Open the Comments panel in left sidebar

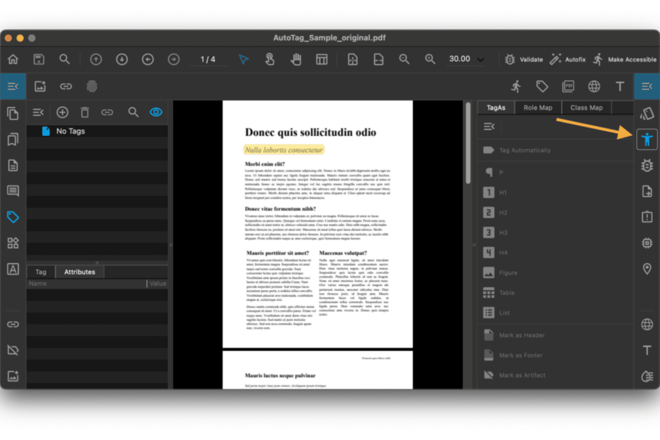pyautogui.click(x=13, y=191)
